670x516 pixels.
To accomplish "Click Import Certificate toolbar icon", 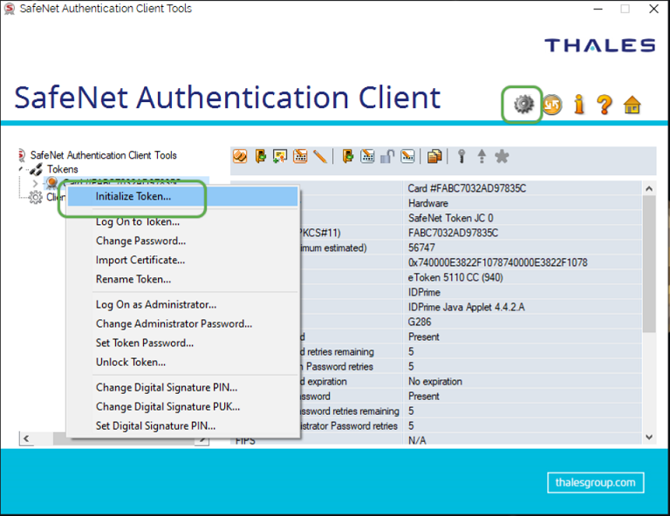I will click(x=280, y=156).
